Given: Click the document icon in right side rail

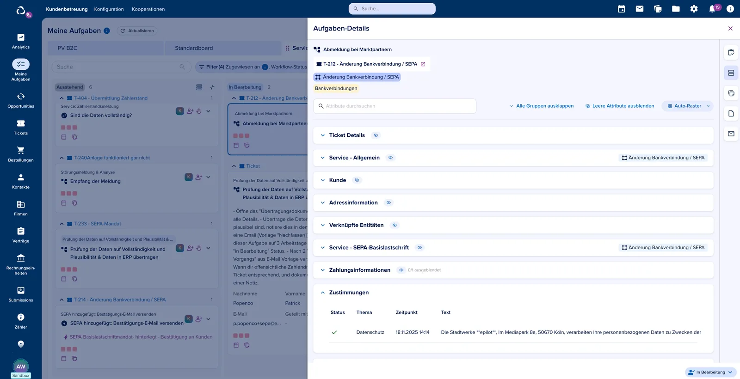Looking at the screenshot, I should (x=731, y=113).
